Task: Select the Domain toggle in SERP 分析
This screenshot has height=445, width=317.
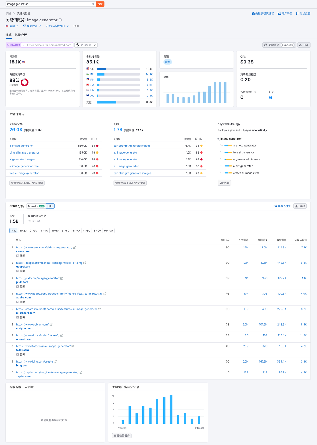Action: (x=36, y=206)
